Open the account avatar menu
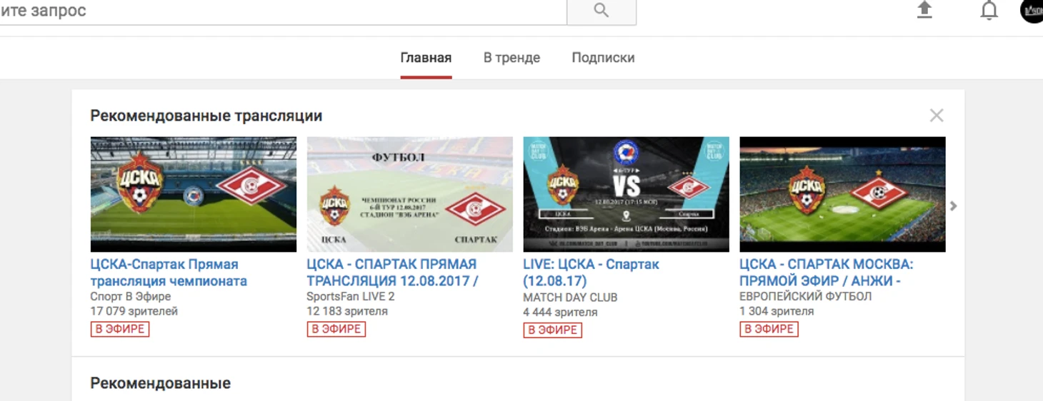The image size is (1043, 401). (x=1032, y=11)
